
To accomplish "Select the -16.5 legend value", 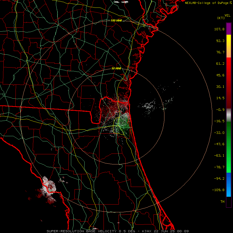I will (x=219, y=121).
